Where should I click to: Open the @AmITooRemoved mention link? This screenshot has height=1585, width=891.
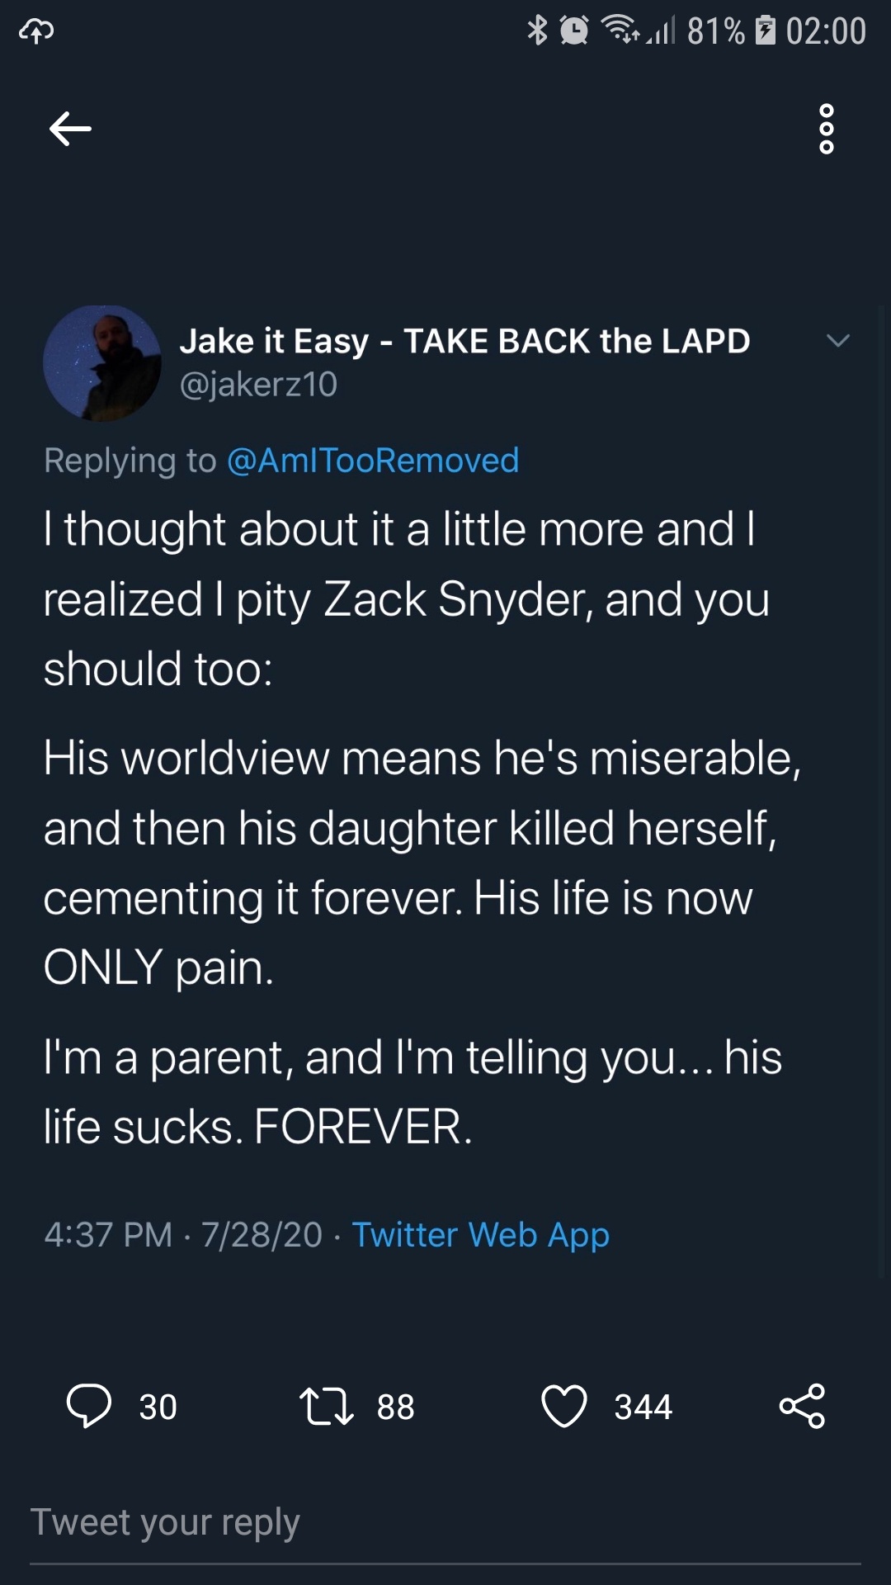[x=372, y=461]
